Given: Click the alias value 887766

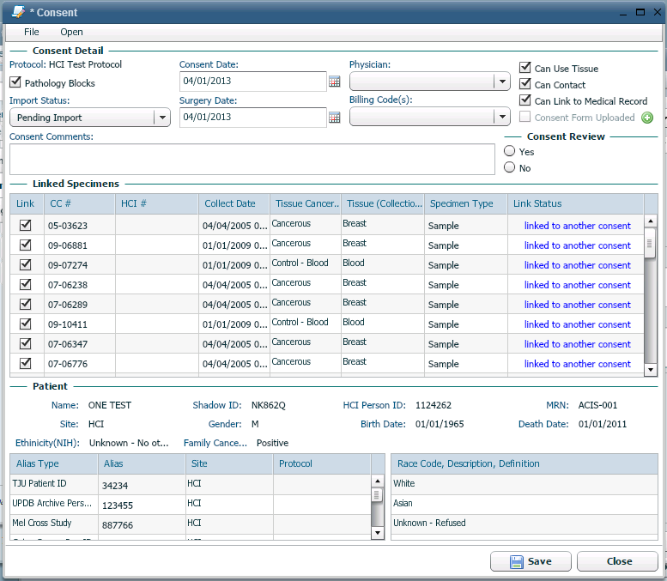Looking at the screenshot, I should (x=118, y=525).
